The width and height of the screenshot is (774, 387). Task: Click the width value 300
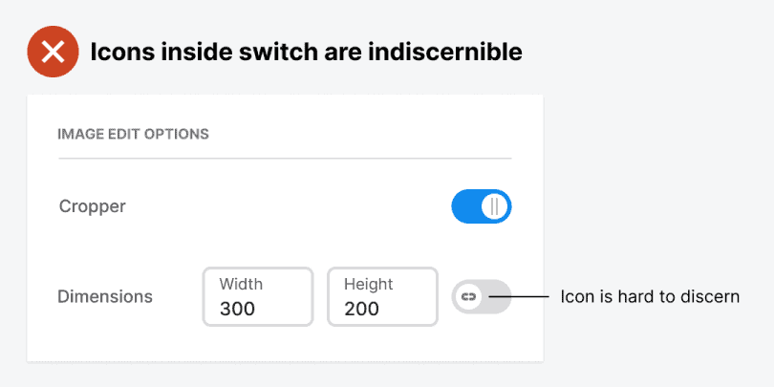pyautogui.click(x=237, y=309)
